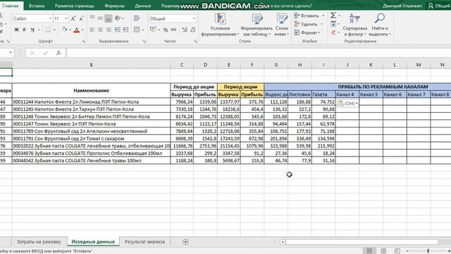The image size is (451, 254).
Task: Click the Insert Function fx icon
Action: coord(58,53)
